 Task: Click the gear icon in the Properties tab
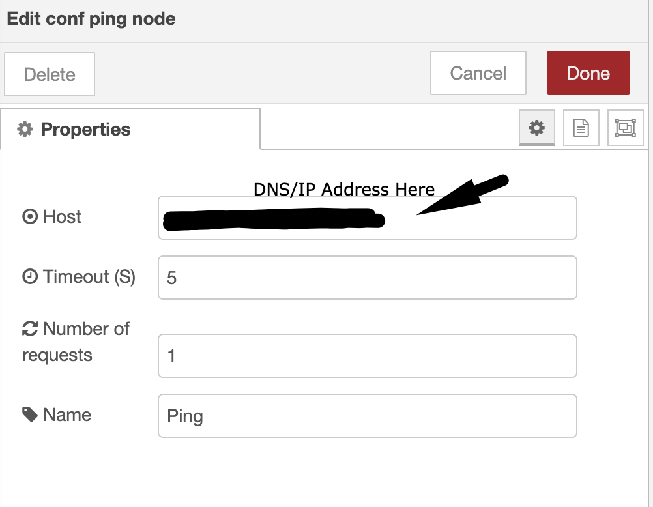coord(25,129)
